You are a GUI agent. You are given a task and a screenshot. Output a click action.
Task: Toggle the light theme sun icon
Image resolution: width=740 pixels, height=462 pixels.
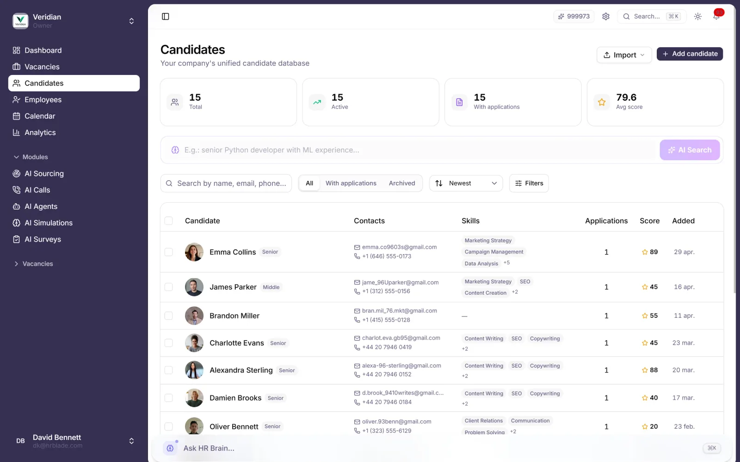click(x=698, y=17)
